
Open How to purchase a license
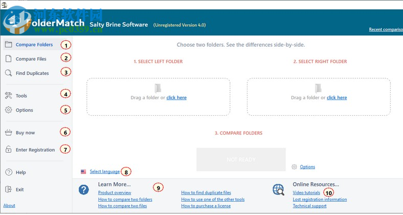(x=206, y=206)
